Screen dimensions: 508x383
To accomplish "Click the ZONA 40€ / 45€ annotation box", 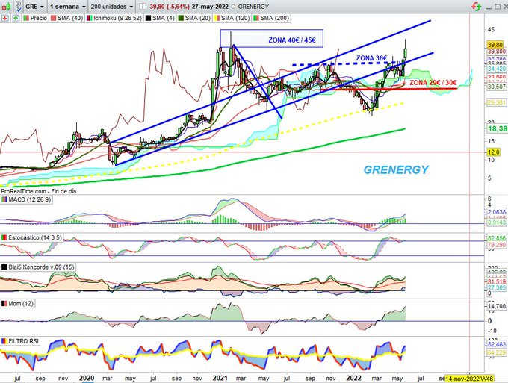I will pyautogui.click(x=271, y=39).
